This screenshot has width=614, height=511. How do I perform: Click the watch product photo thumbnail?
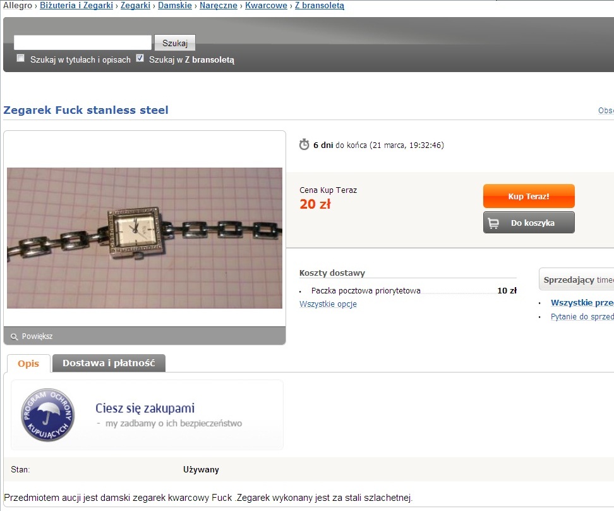[145, 238]
